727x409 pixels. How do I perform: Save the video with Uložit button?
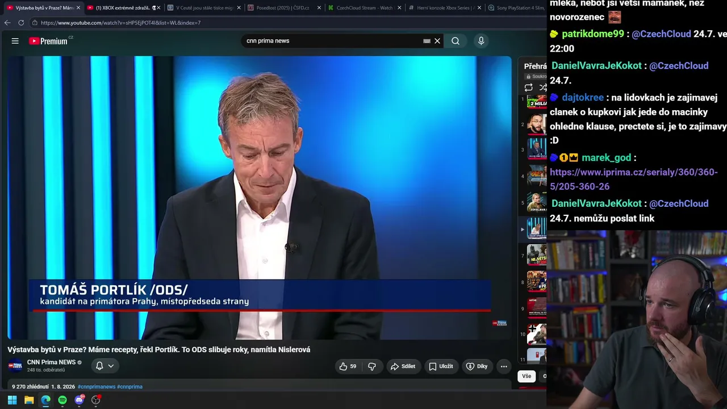click(x=441, y=366)
